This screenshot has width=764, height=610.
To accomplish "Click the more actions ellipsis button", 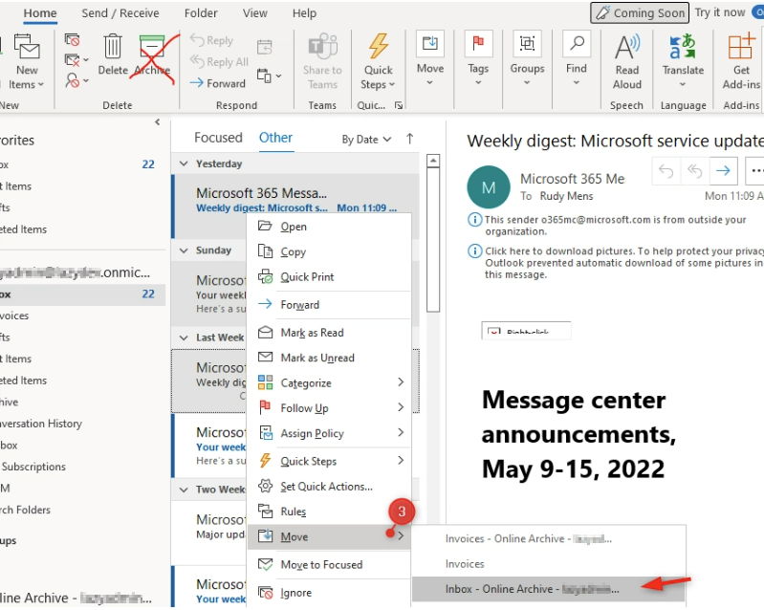I will [755, 170].
